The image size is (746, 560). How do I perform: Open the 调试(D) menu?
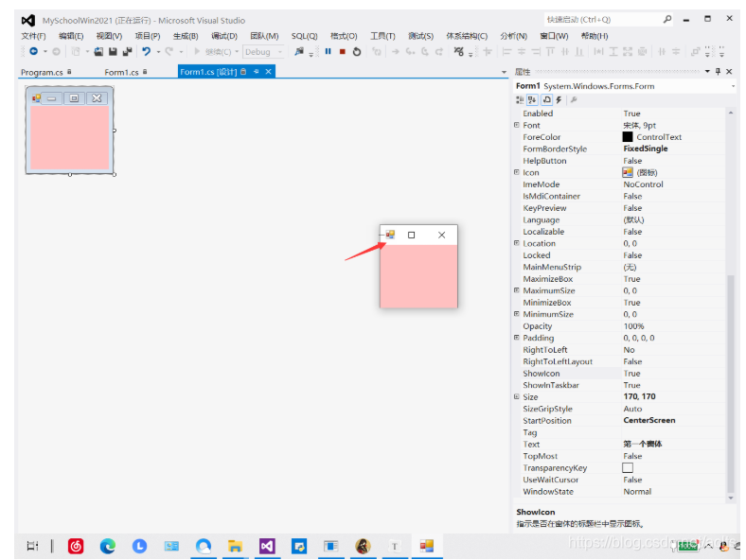click(224, 36)
